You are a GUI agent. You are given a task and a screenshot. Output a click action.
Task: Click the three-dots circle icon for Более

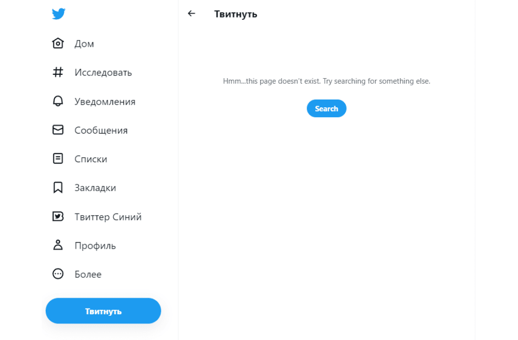click(x=58, y=274)
